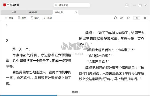Toggle bookmark on current page

click(x=136, y=18)
